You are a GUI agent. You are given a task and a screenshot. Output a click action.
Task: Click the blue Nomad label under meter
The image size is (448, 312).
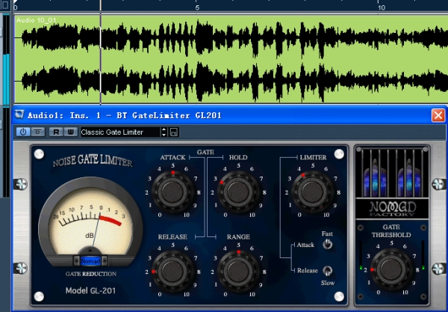90,261
